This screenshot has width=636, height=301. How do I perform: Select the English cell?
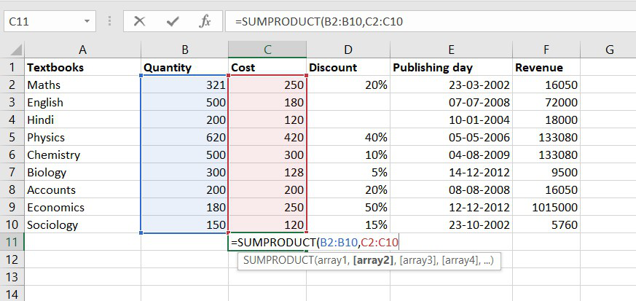click(x=83, y=102)
